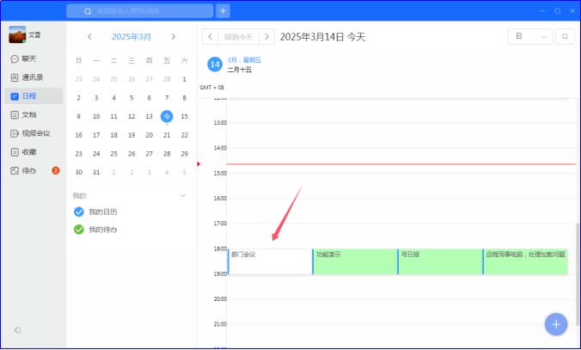Uncheck the 我的日历 calendar checkbox

[79, 212]
